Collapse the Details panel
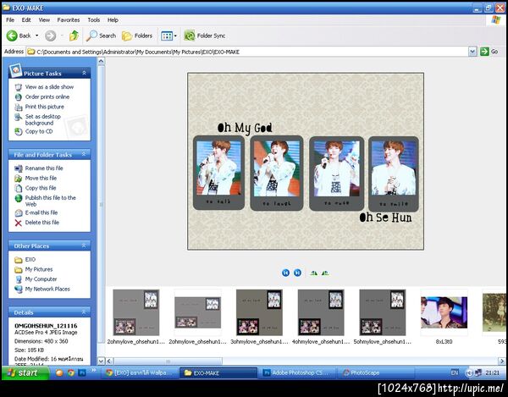 (84, 312)
